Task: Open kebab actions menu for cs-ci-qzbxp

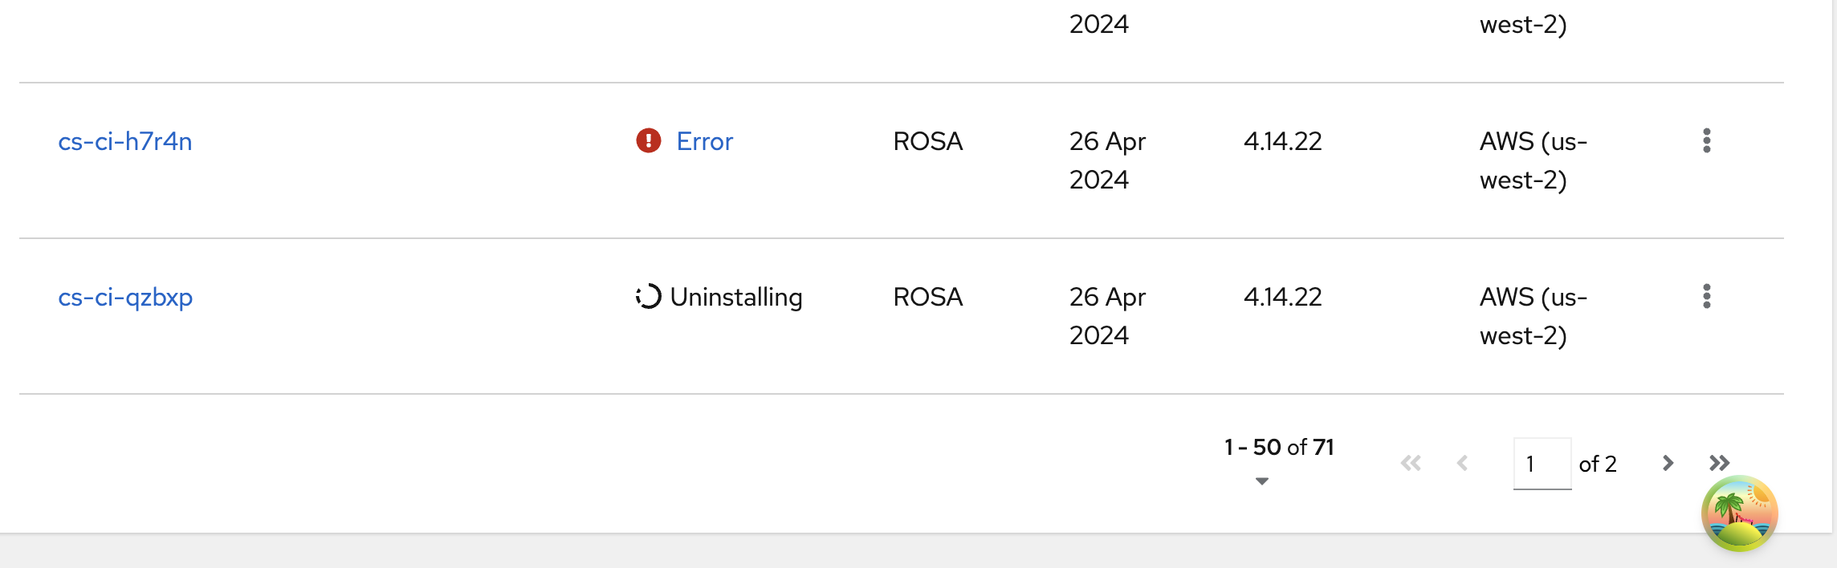Action: click(1706, 297)
